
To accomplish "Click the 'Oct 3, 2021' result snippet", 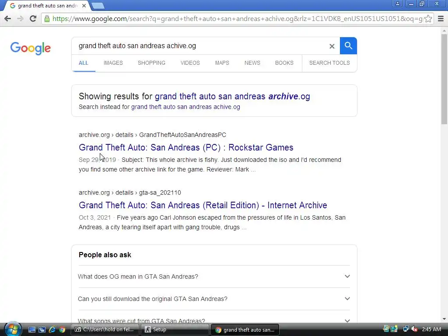I will click(x=212, y=222).
